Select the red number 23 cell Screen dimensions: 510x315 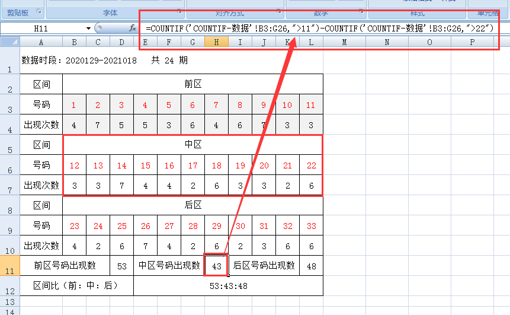pos(74,225)
